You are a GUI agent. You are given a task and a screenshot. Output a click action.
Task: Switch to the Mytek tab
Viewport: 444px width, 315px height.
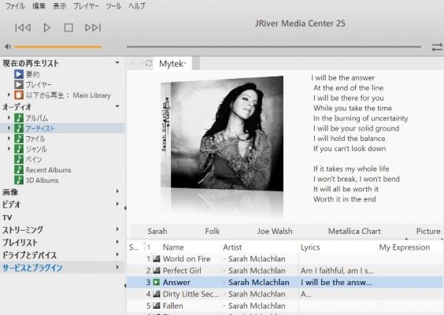pyautogui.click(x=172, y=64)
